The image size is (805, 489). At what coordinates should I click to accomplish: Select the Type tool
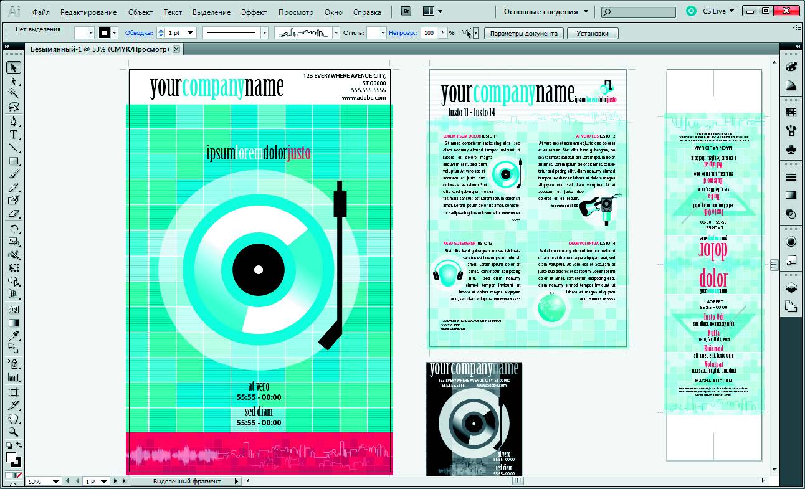(x=14, y=135)
